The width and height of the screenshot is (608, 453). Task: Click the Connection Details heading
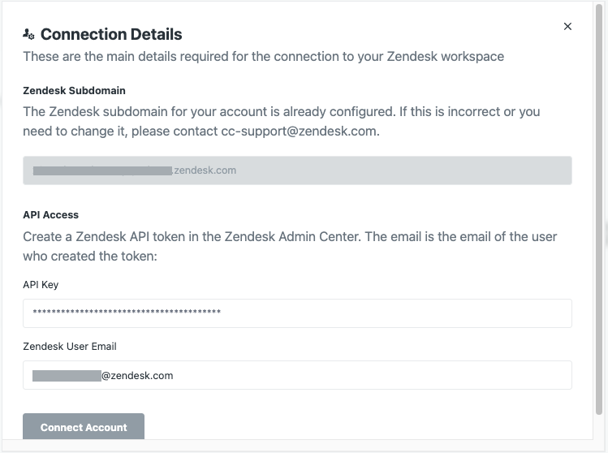coord(111,34)
